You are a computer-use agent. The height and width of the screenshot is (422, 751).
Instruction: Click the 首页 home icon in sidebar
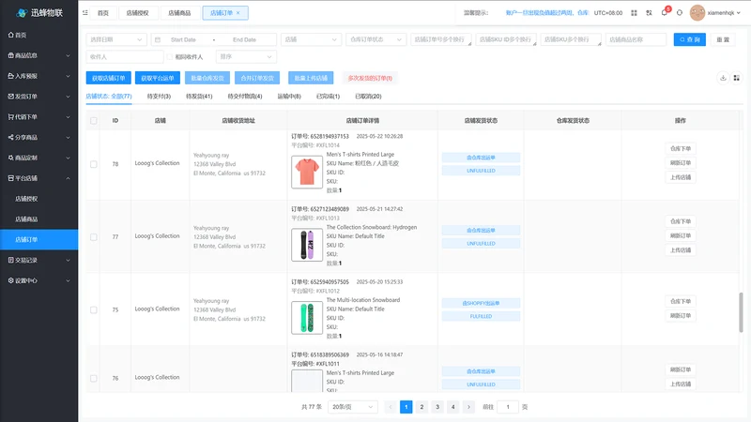[11, 35]
